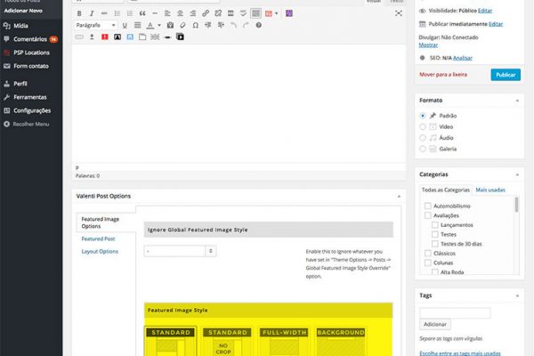Apply italic formatting in the editor toolbar
Screen dimensions: 534x356
[92, 14]
